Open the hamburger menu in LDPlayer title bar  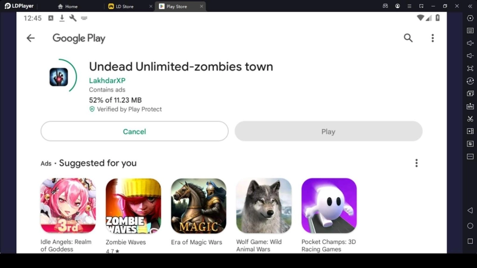click(x=409, y=6)
